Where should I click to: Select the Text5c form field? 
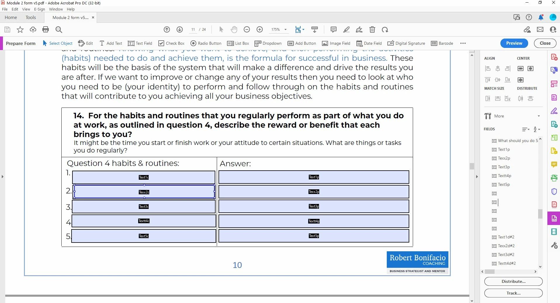[144, 236]
